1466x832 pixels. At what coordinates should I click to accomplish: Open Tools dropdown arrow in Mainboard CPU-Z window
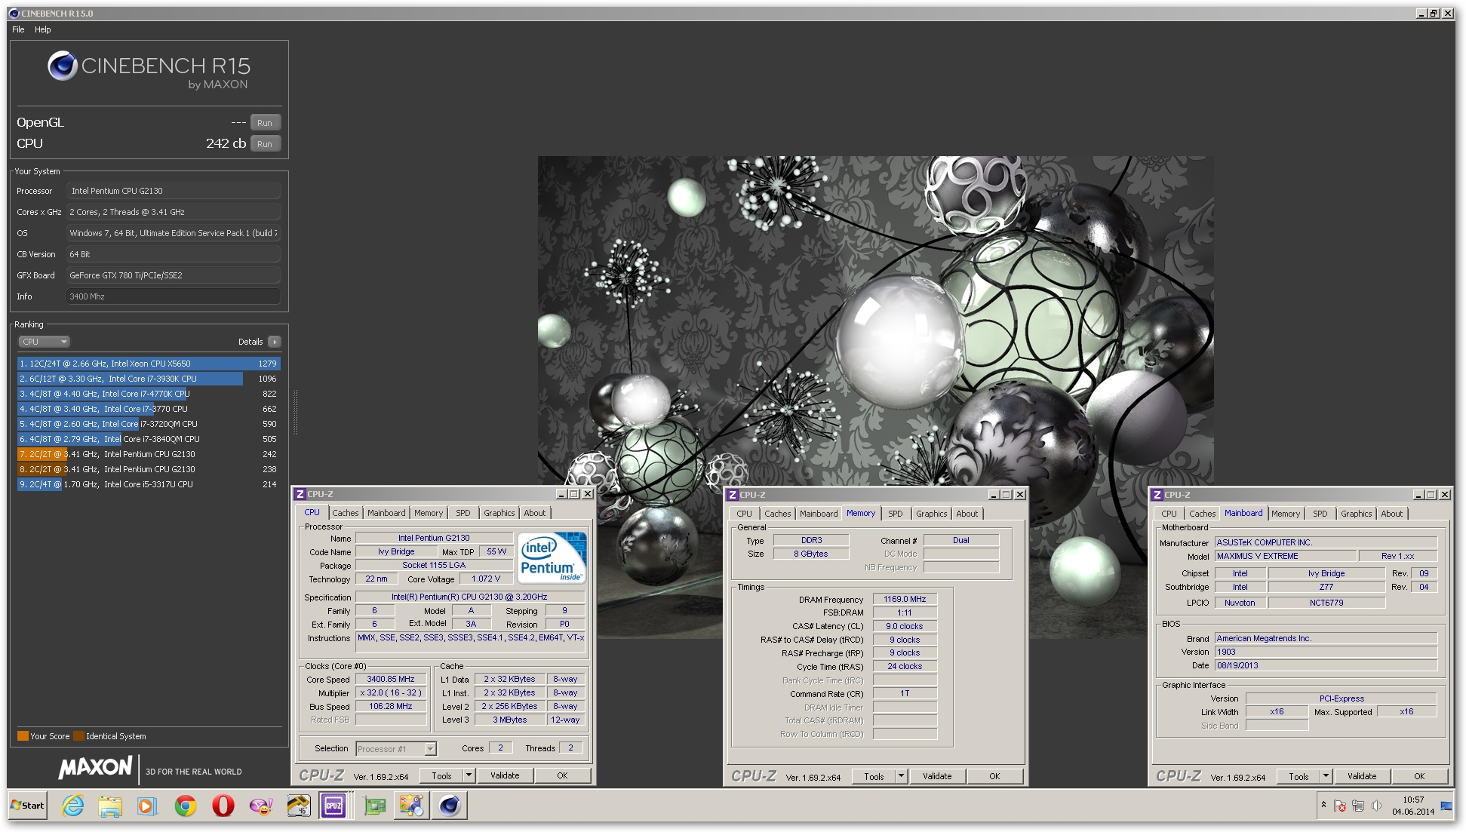[x=1326, y=776]
